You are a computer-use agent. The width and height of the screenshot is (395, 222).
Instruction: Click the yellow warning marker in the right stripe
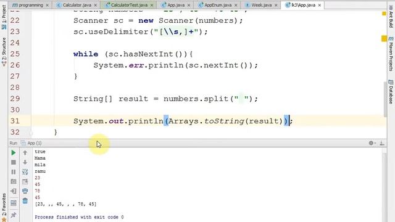point(384,38)
